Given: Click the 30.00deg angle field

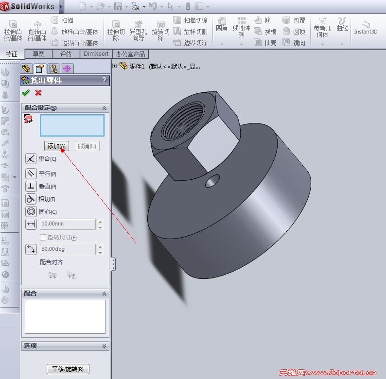Looking at the screenshot, I should coord(68,249).
